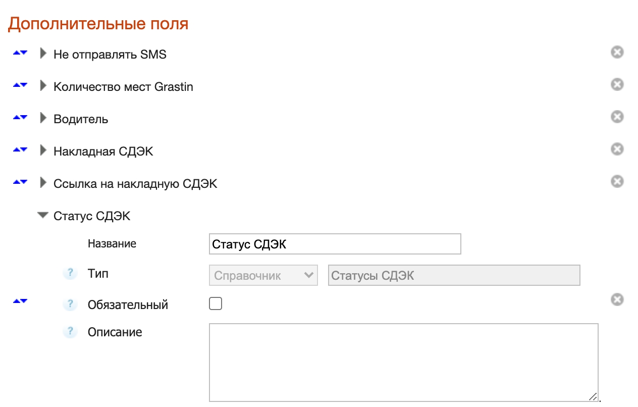
Task: Click reorder arrows for 'Водитель'
Action: [20, 118]
